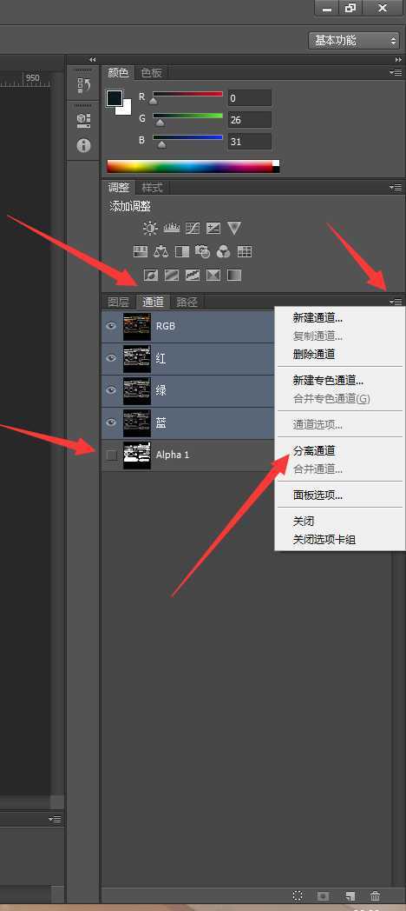406x911 pixels.
Task: Hide the RGB channel eye
Action: 111,326
